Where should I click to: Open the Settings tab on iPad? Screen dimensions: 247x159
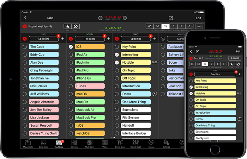(x=166, y=144)
